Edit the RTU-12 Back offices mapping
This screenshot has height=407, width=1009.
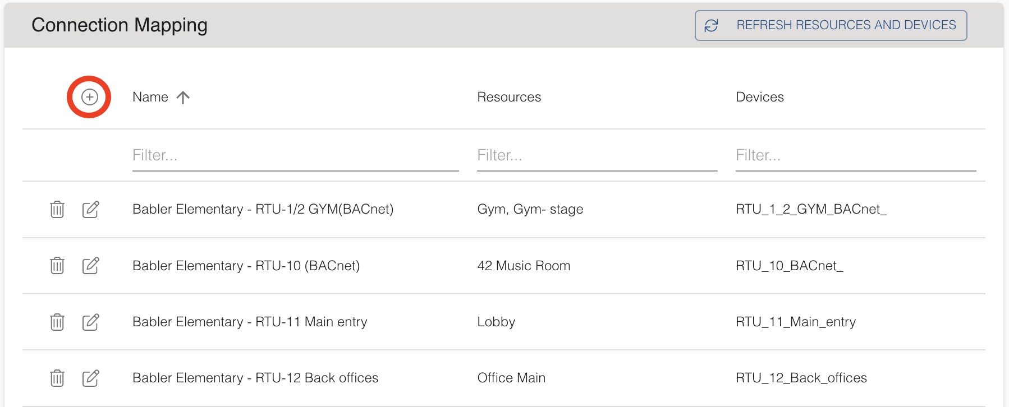[91, 378]
